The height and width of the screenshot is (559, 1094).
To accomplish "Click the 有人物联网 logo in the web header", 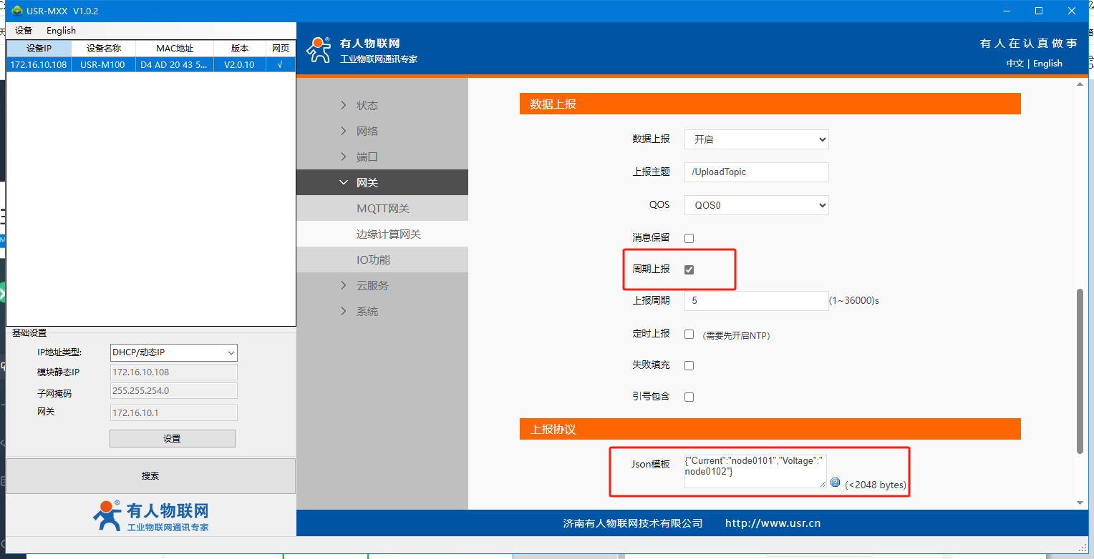I will (x=362, y=50).
